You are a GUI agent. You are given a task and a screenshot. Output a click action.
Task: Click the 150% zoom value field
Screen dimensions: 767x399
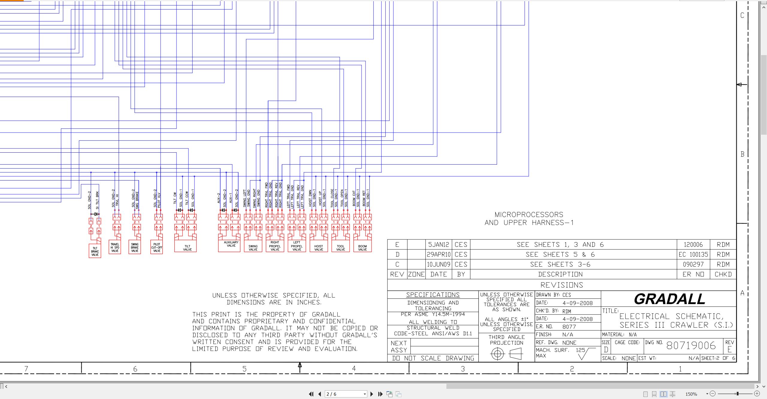tap(692, 394)
